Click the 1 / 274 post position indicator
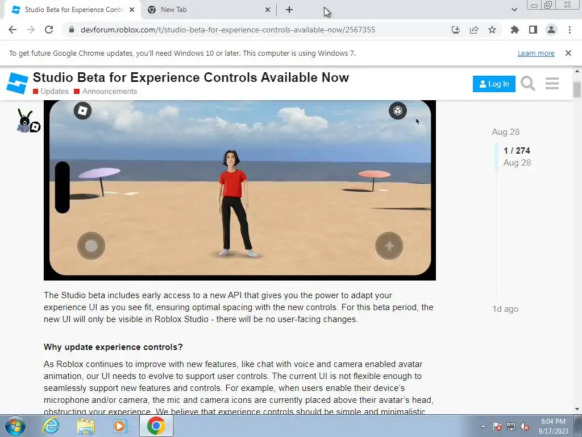Screen dimensions: 582x437 tap(517, 150)
